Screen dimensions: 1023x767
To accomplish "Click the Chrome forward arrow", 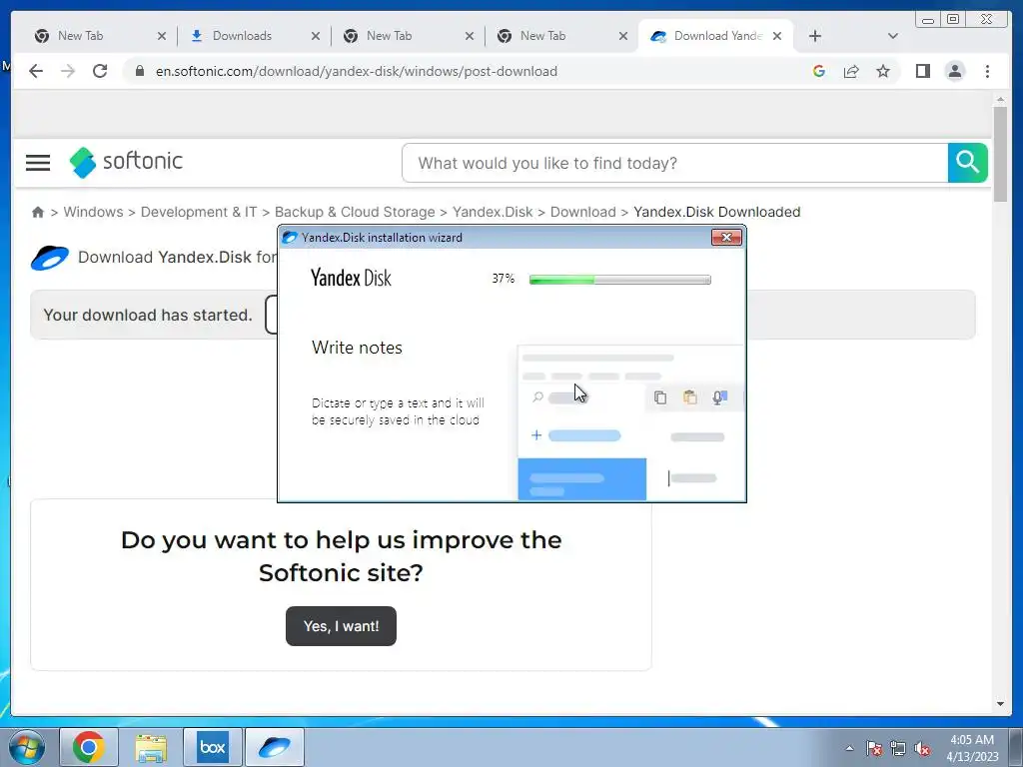I will coord(68,71).
